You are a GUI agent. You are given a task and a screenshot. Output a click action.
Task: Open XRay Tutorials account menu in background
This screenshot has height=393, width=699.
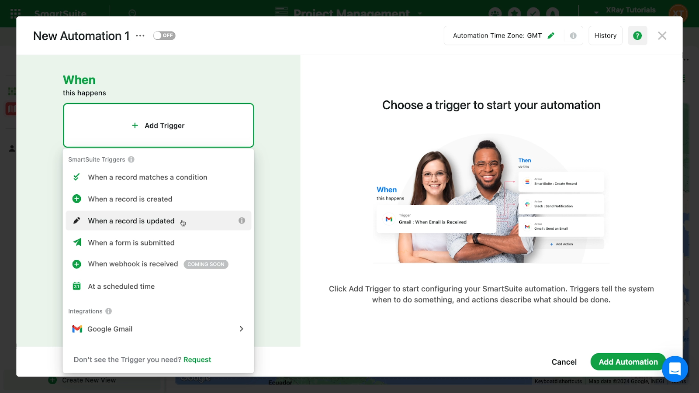(630, 10)
